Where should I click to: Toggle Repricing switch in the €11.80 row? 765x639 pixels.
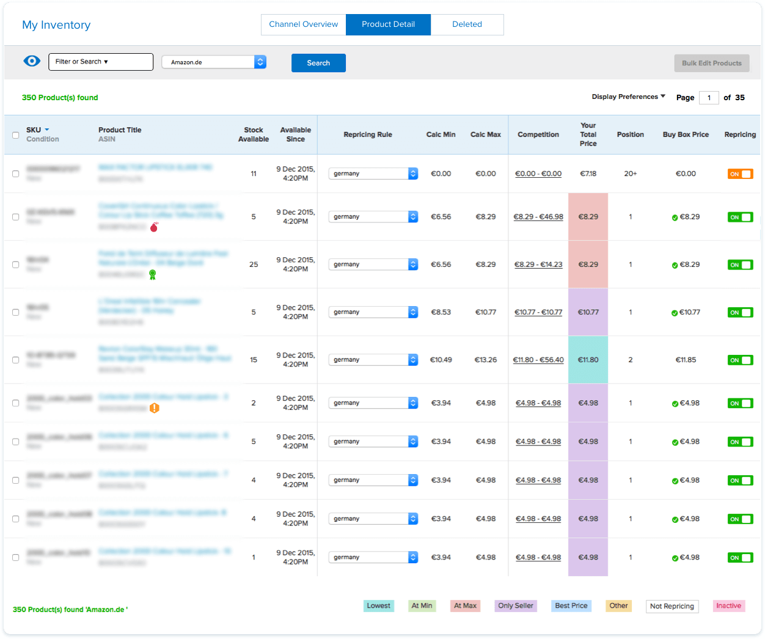(740, 360)
